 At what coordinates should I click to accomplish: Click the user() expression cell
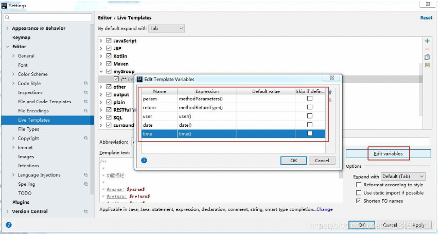tap(206, 116)
